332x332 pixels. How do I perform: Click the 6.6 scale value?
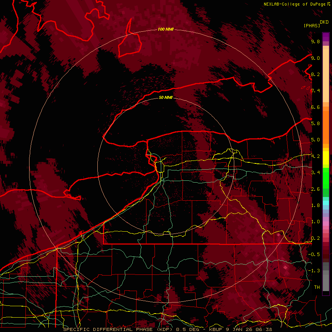pyautogui.click(x=315, y=107)
